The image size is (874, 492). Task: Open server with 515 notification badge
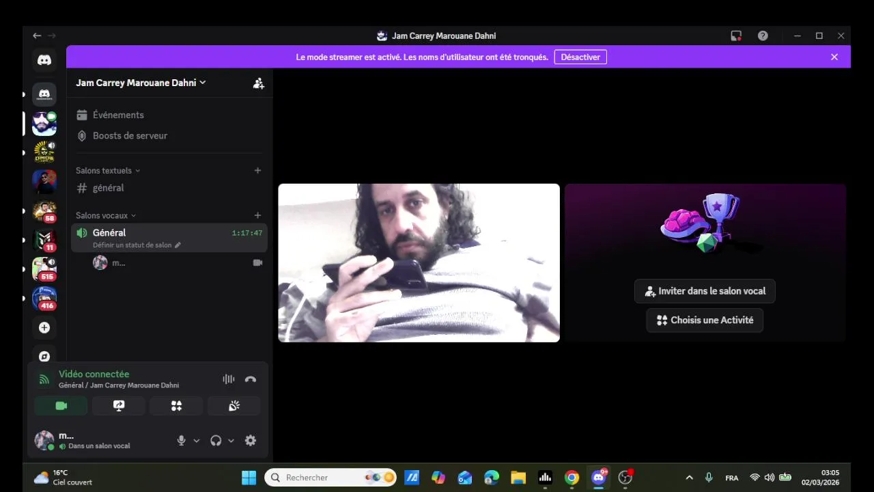pyautogui.click(x=44, y=269)
